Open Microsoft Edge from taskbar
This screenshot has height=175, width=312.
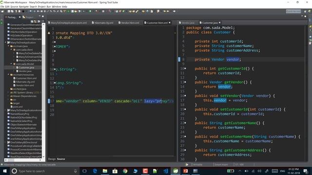pos(95,171)
